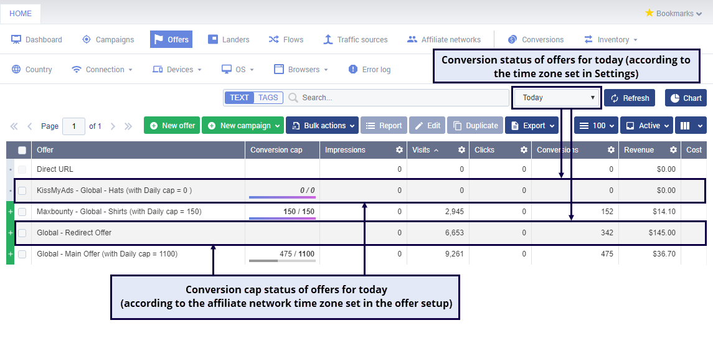This screenshot has width=713, height=343.
Task: Select the Direct URL offer row text
Action: (55, 169)
